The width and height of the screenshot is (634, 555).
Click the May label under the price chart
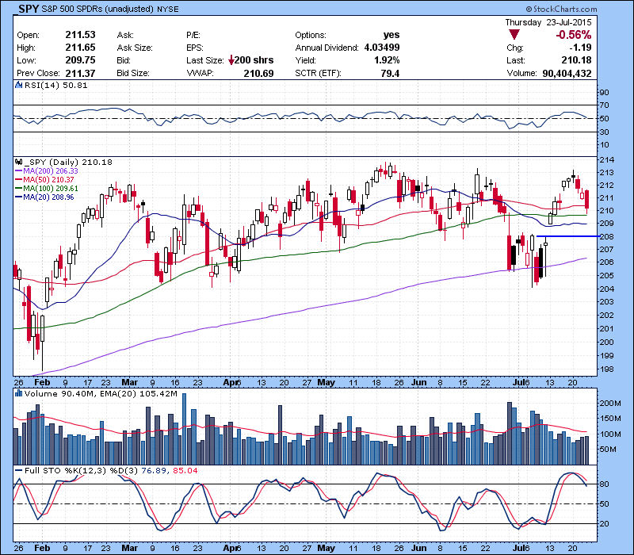[326, 382]
